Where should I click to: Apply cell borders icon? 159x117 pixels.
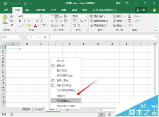pos(20,25)
